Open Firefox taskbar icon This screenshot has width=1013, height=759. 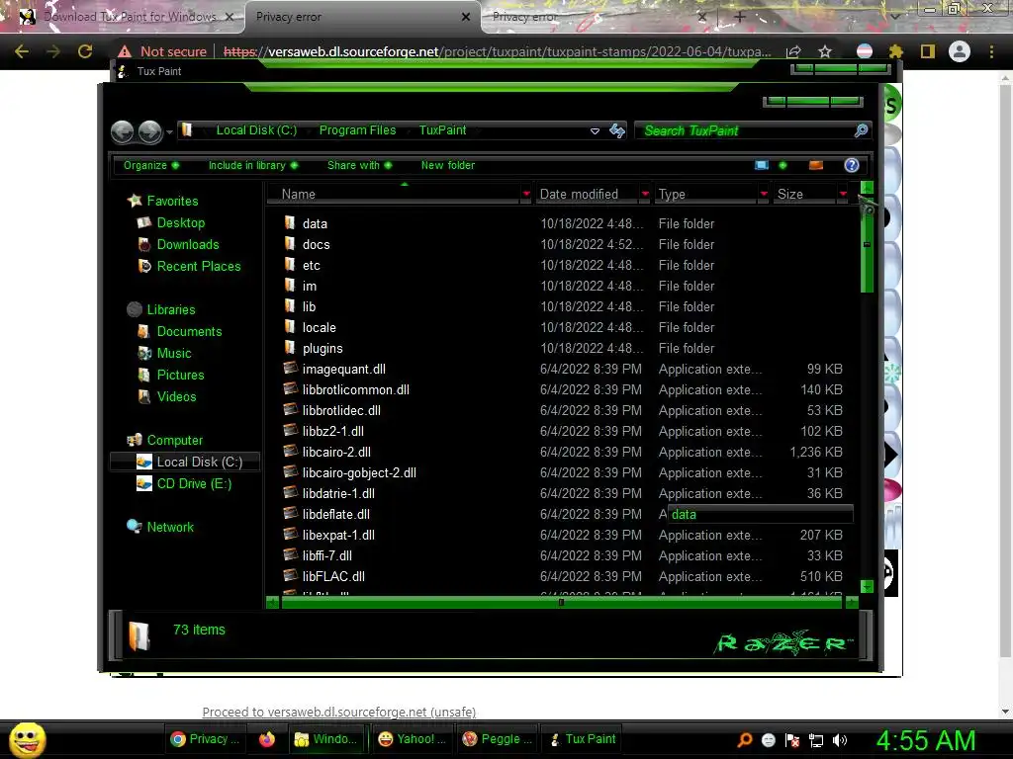tap(266, 739)
